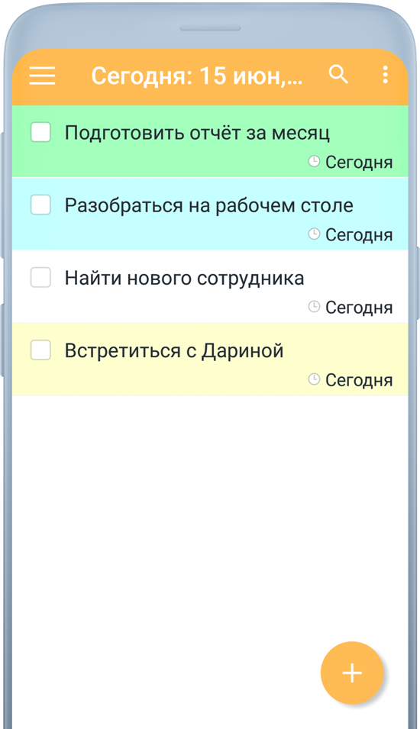The image size is (420, 729).
Task: Toggle checkbox for Встретиться с Дариной
Action: (40, 350)
